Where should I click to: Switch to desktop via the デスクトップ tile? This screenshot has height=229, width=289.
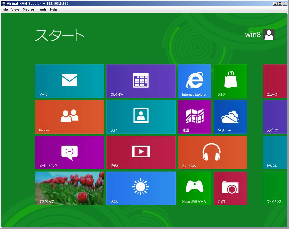pyautogui.click(x=69, y=188)
